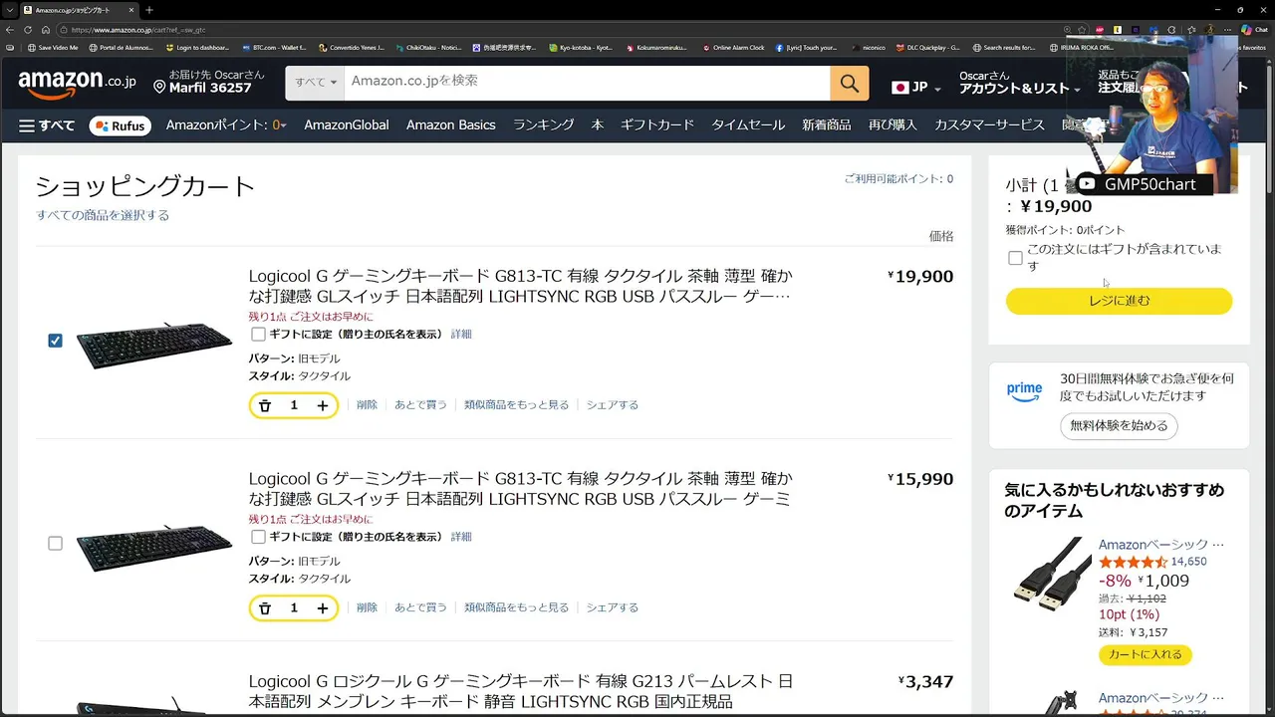Open タイムセール nav item
Screen dimensions: 1275x717
point(748,125)
